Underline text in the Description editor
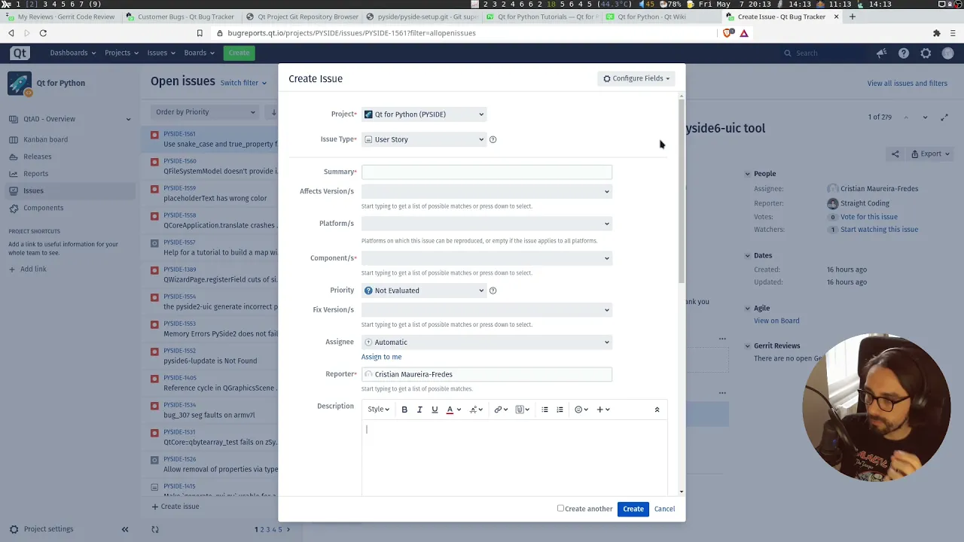 pyautogui.click(x=435, y=410)
